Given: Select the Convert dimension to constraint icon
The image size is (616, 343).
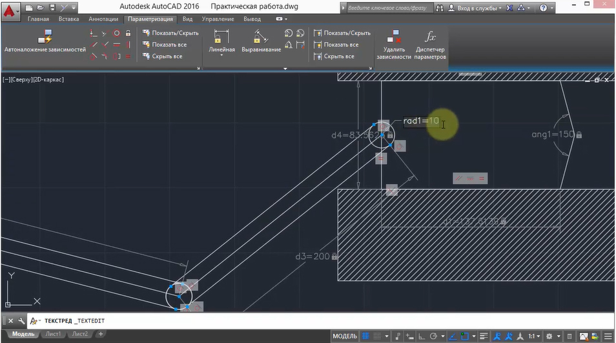Looking at the screenshot, I should tap(300, 45).
